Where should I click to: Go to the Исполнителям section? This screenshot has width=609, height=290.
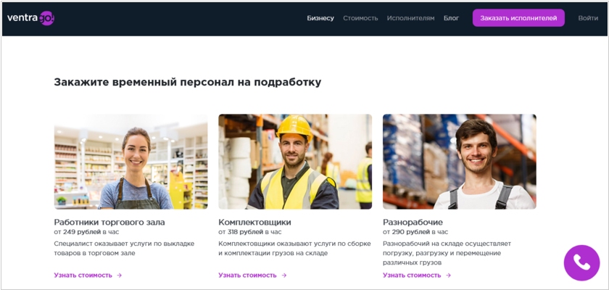coord(410,18)
